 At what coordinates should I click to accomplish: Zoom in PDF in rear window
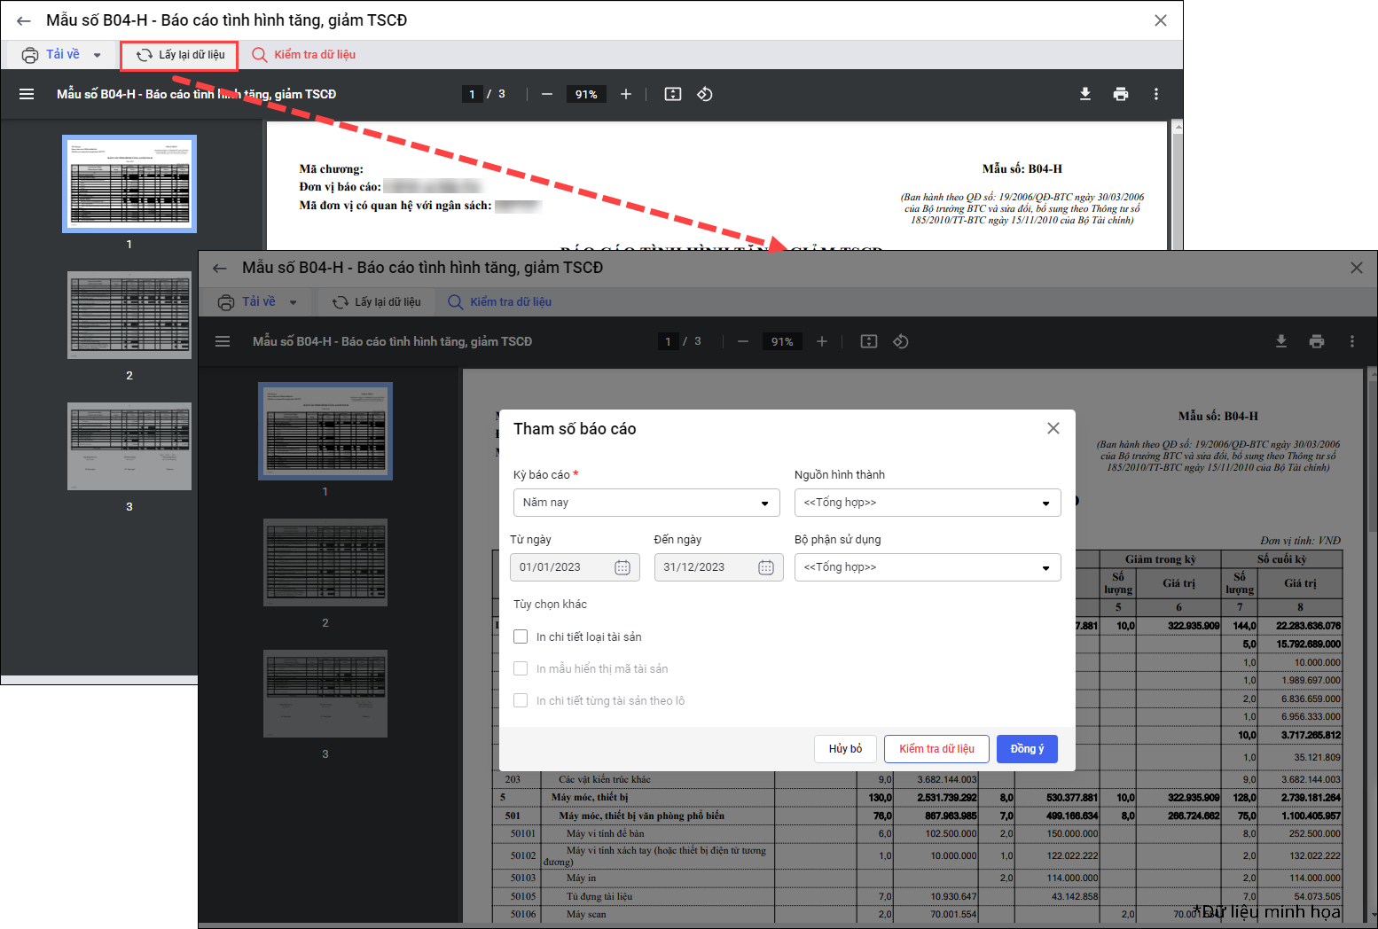click(626, 94)
